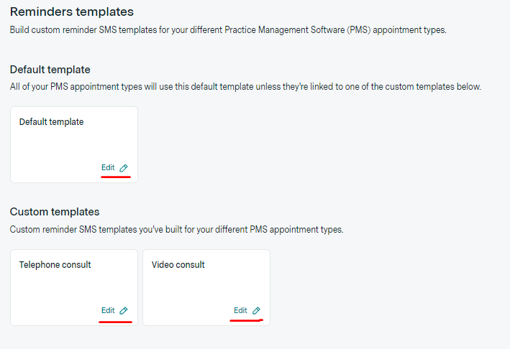Click the 'Custom templates' section heading
This screenshot has width=510, height=349.
point(54,212)
